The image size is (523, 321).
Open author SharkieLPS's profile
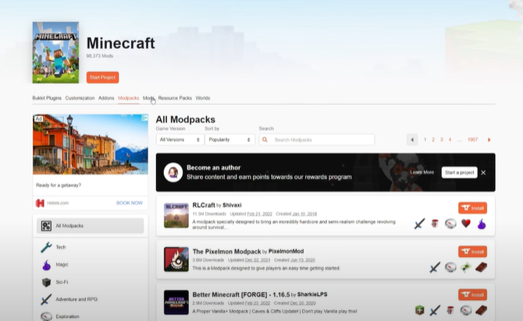[312, 295]
